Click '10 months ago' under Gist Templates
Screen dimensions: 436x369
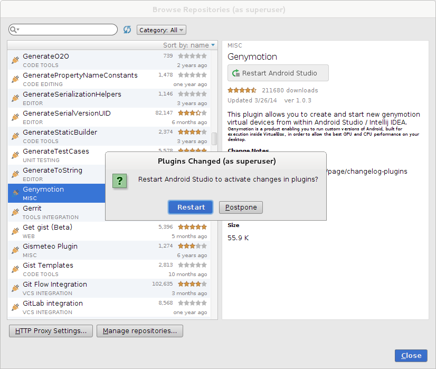click(188, 274)
